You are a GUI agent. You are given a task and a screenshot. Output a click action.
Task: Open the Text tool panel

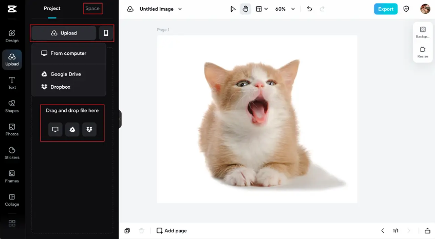(x=12, y=83)
